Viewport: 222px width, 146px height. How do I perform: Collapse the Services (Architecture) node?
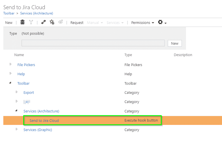(17, 111)
